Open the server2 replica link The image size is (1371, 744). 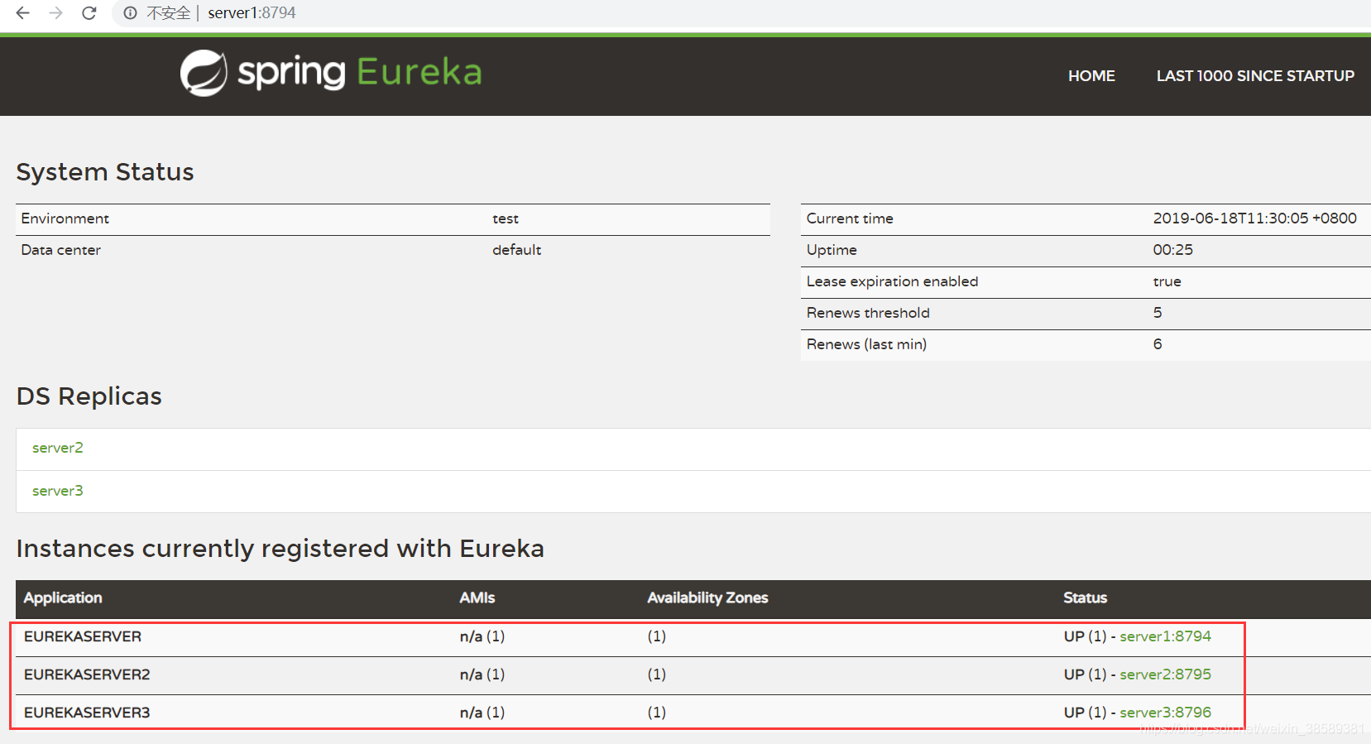click(58, 448)
